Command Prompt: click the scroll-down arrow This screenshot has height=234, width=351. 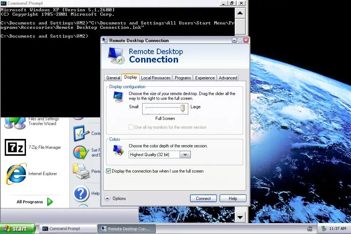(x=240, y=217)
